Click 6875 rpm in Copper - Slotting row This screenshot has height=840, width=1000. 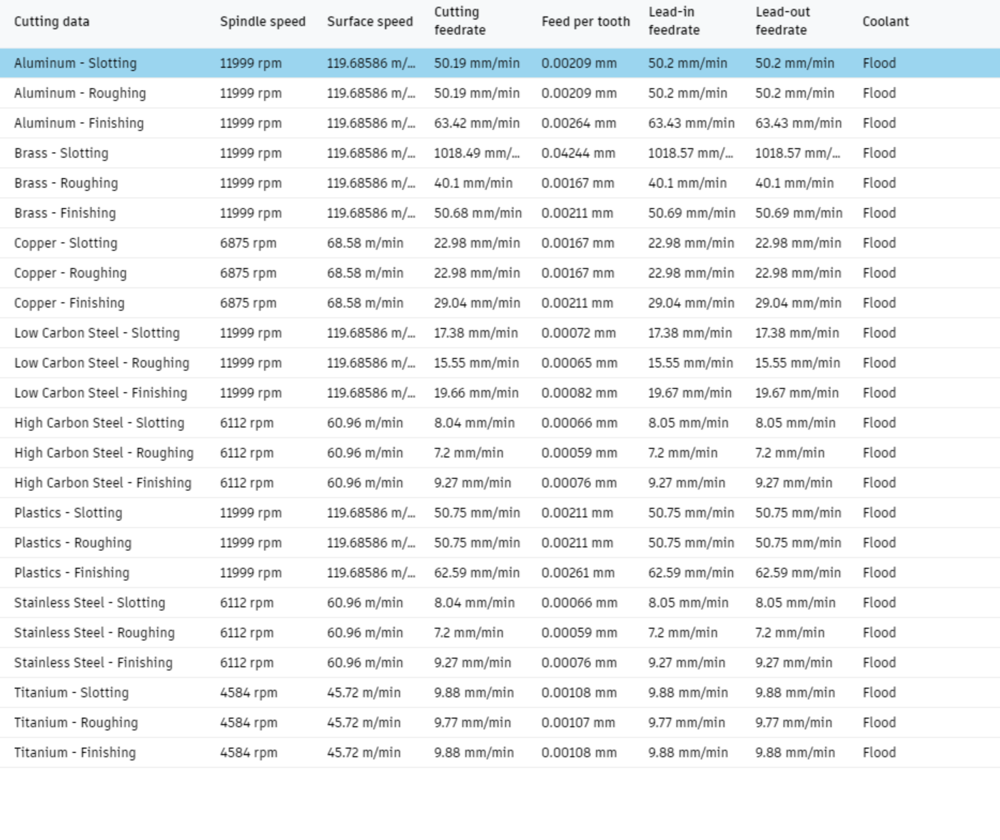point(248,243)
